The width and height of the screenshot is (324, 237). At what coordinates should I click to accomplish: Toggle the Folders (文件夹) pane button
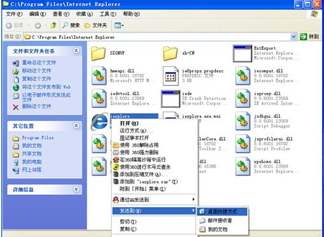[95, 25]
